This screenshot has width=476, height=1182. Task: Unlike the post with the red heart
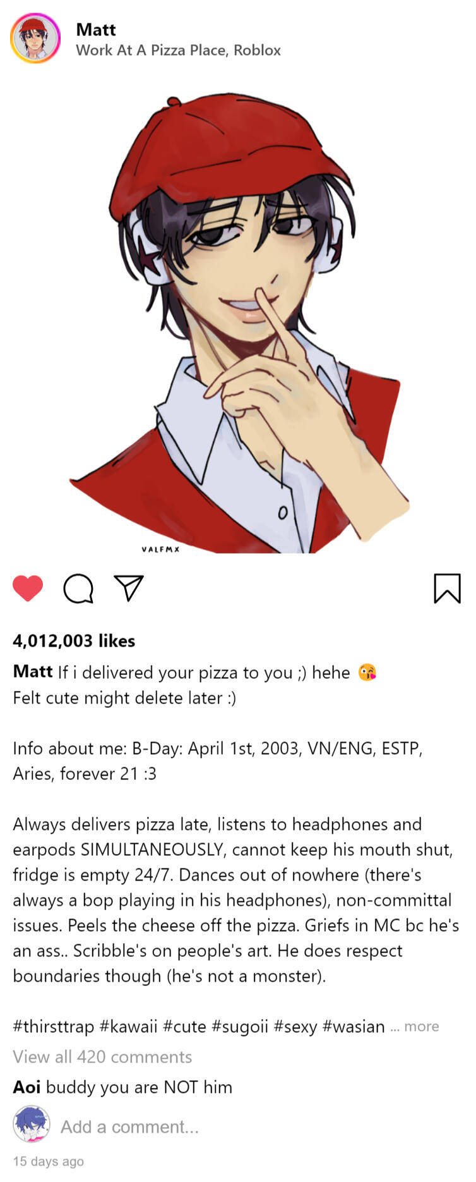[x=28, y=588]
